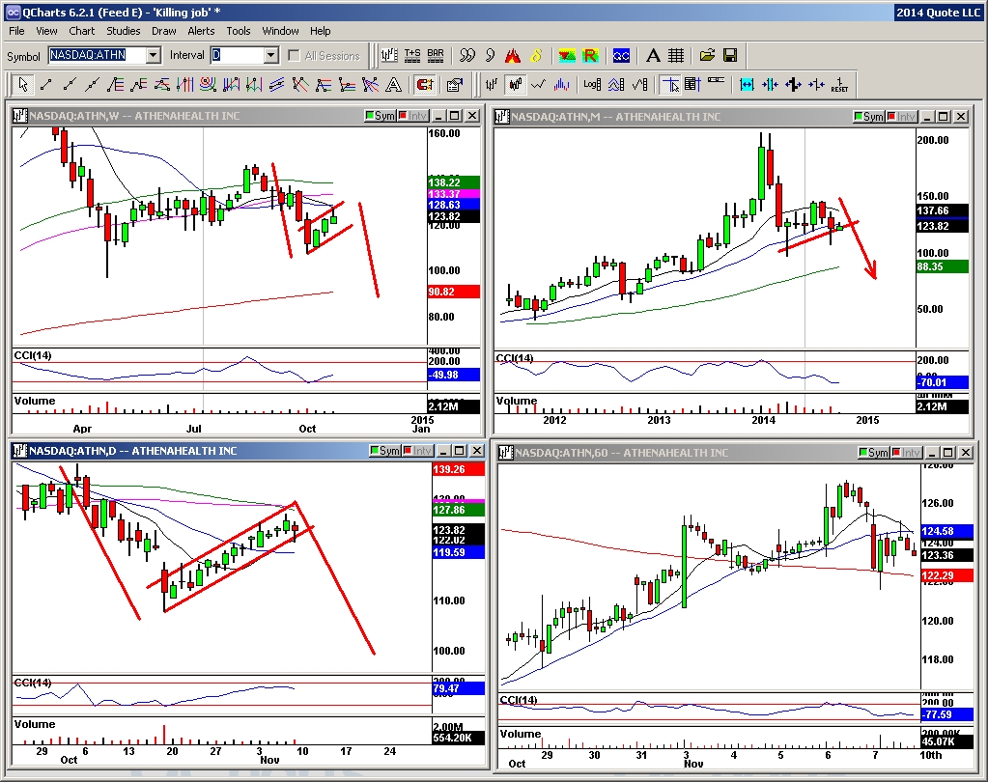Toggle Intv link on 60-minute ATHN chart
The width and height of the screenshot is (988, 782).
(x=906, y=452)
